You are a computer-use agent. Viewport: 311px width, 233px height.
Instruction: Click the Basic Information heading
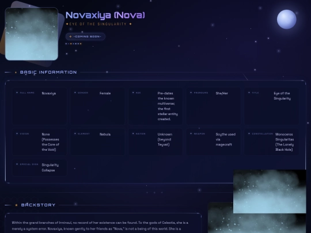(x=48, y=72)
